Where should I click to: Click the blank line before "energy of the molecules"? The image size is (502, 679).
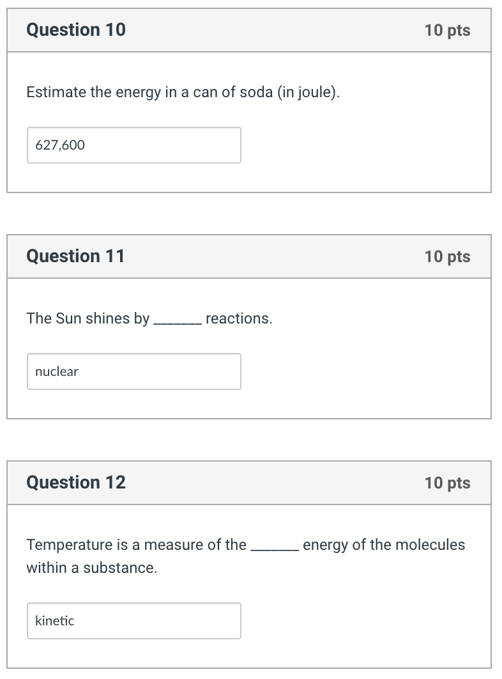click(x=274, y=548)
